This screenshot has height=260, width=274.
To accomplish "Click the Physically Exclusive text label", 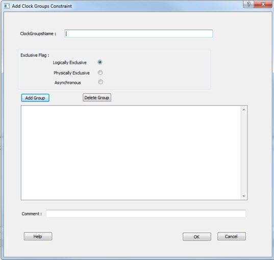I will coord(71,73).
